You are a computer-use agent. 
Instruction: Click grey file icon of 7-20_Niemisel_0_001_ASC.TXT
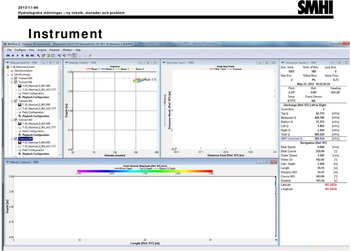(20, 90)
